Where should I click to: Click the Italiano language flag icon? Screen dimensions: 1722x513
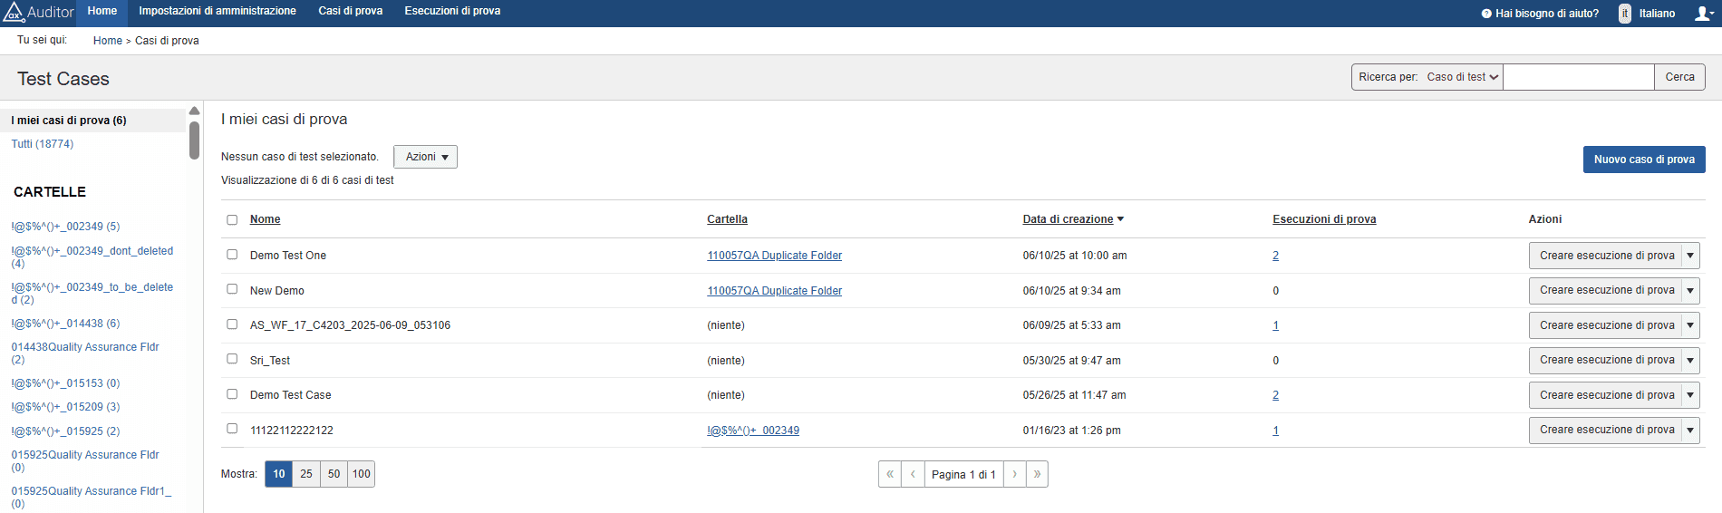pyautogui.click(x=1625, y=14)
